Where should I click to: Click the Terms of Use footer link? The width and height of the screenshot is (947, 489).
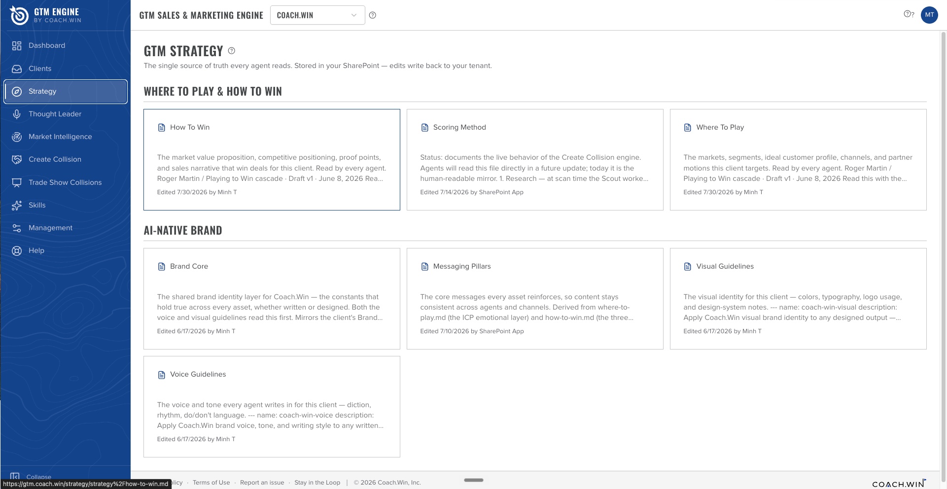pos(211,483)
